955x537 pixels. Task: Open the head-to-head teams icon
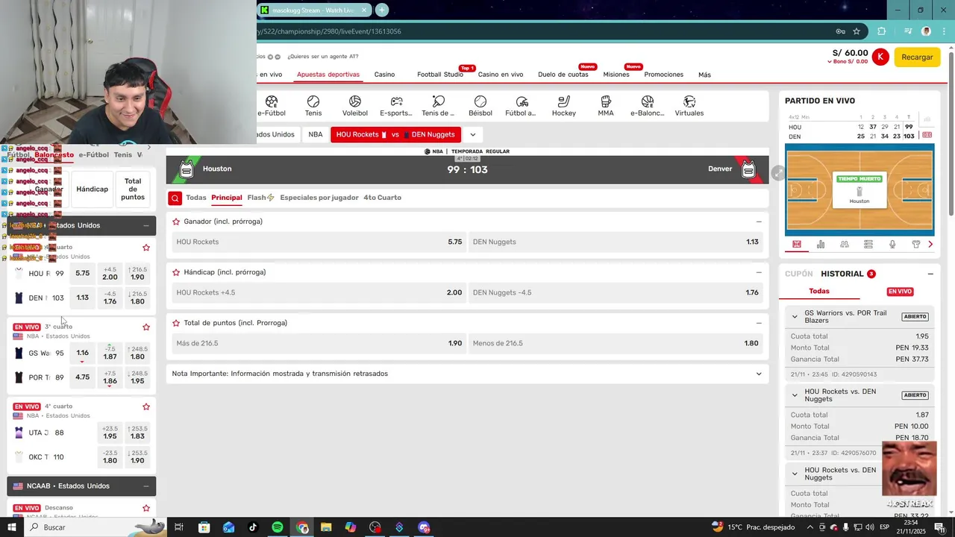[x=845, y=244]
